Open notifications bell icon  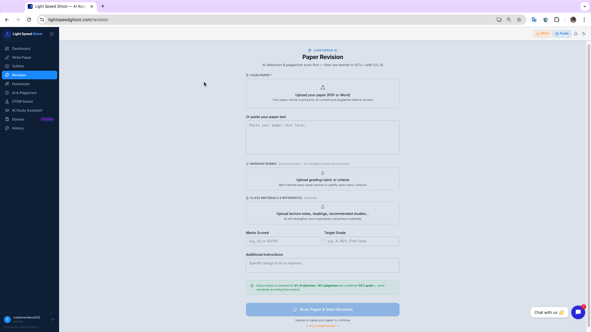pyautogui.click(x=576, y=34)
